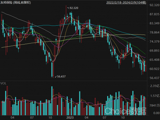160x120 pixels.
Task: Click the 60.922 price axis label
Action: [x=155, y=69]
